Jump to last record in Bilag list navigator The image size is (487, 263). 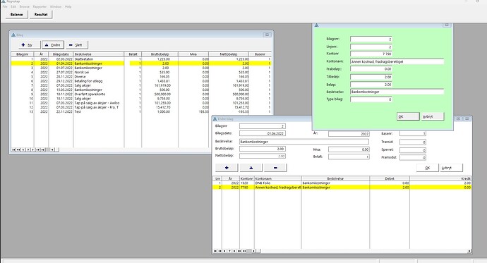(43, 149)
